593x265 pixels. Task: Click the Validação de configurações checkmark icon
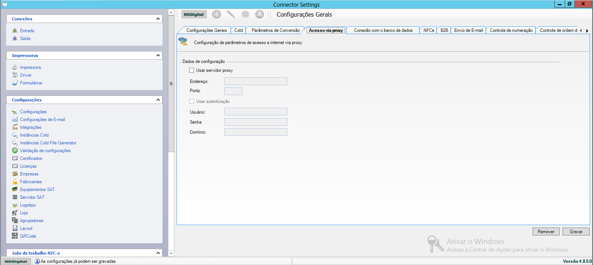coord(15,150)
